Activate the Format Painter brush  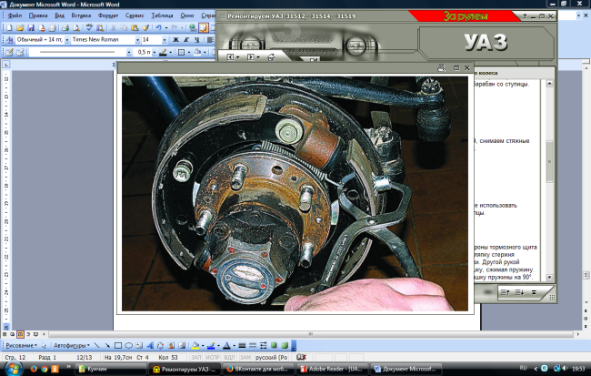pos(145,27)
